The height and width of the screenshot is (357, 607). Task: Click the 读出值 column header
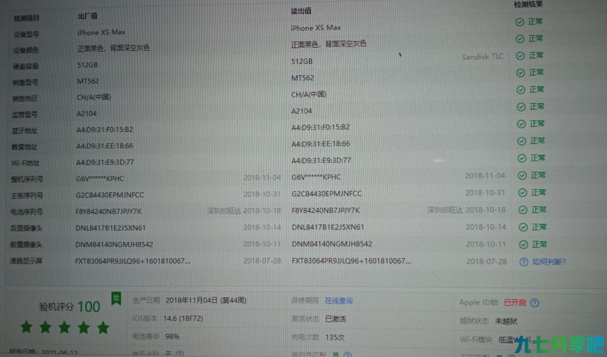pyautogui.click(x=301, y=11)
